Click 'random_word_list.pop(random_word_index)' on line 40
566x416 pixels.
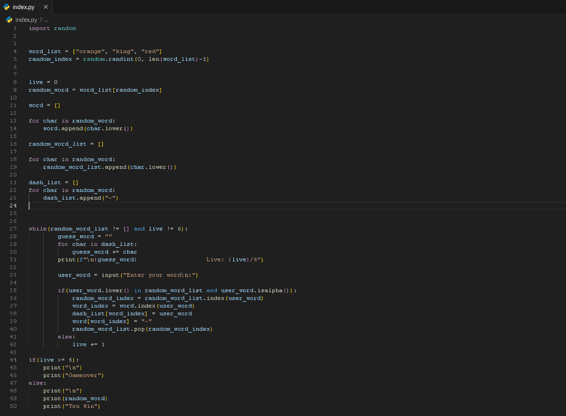(142, 329)
